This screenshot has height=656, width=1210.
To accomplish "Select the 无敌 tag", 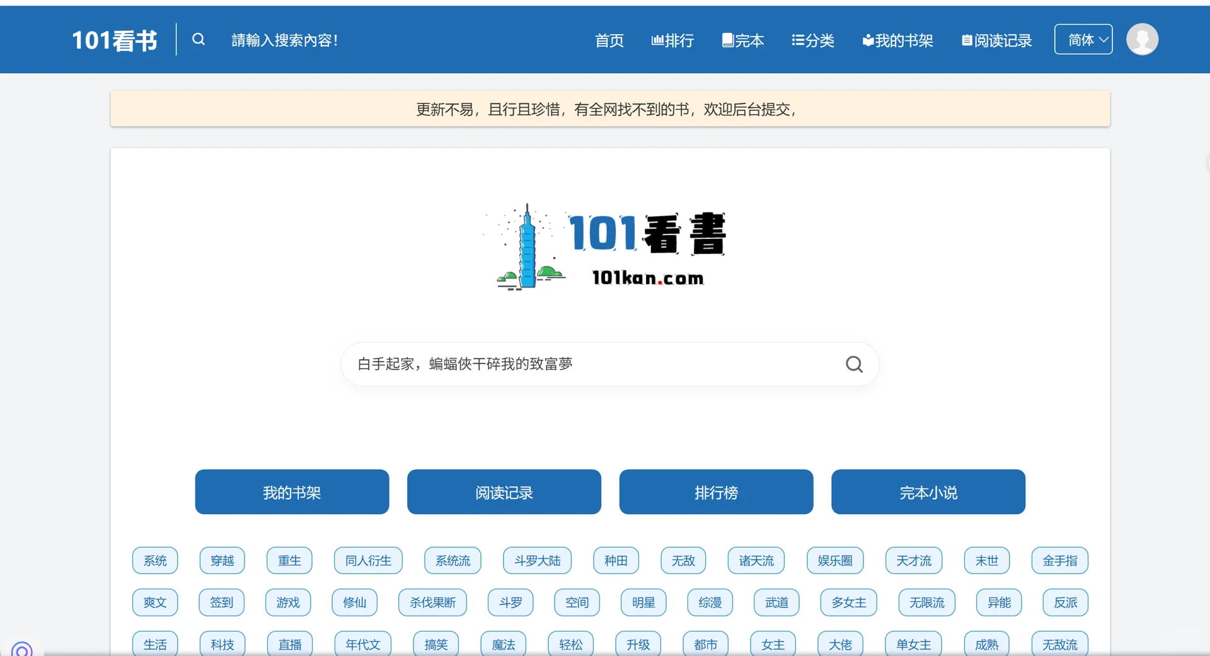I will click(683, 561).
